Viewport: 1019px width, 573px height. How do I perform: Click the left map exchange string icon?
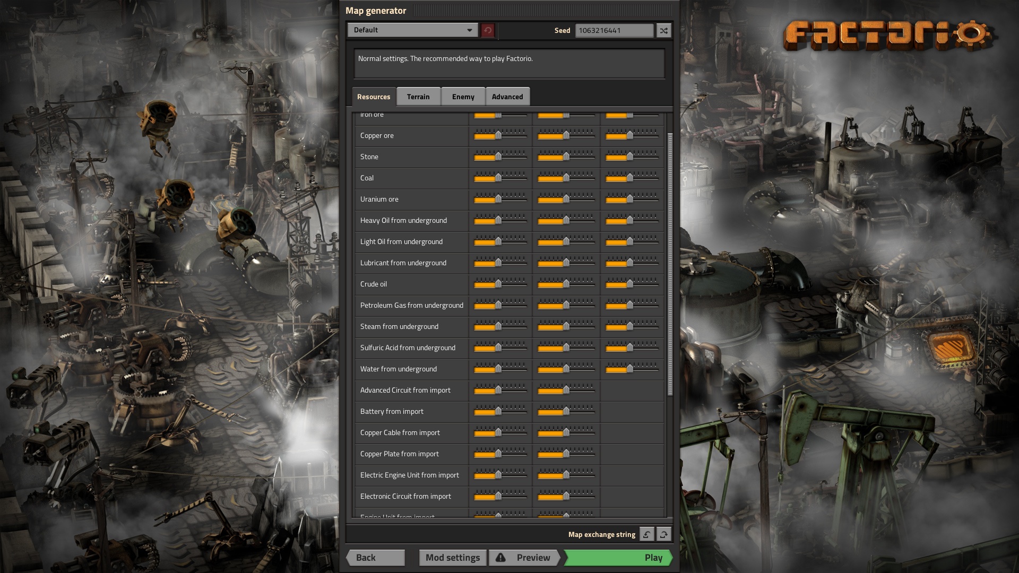tap(646, 534)
